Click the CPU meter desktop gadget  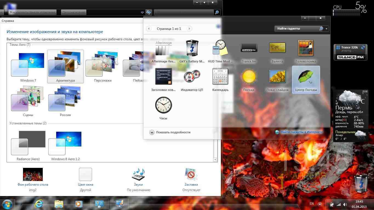pyautogui.click(x=350, y=9)
